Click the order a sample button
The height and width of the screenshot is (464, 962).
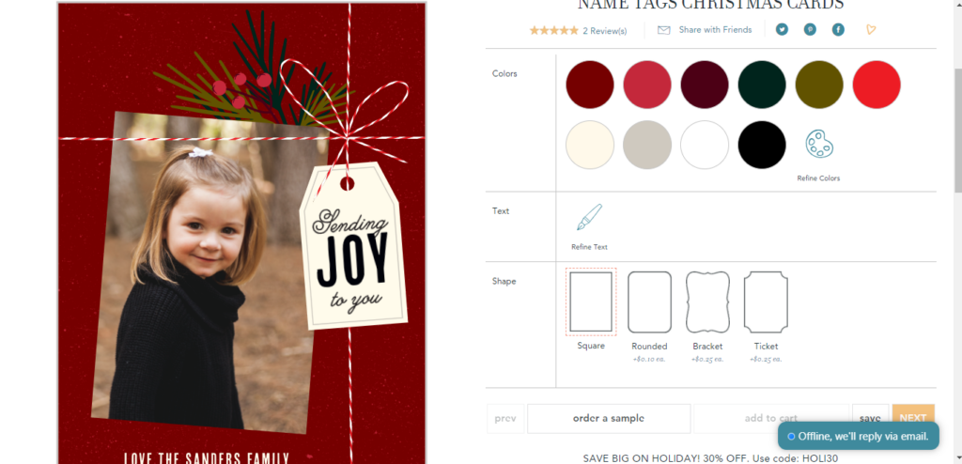[x=609, y=419]
